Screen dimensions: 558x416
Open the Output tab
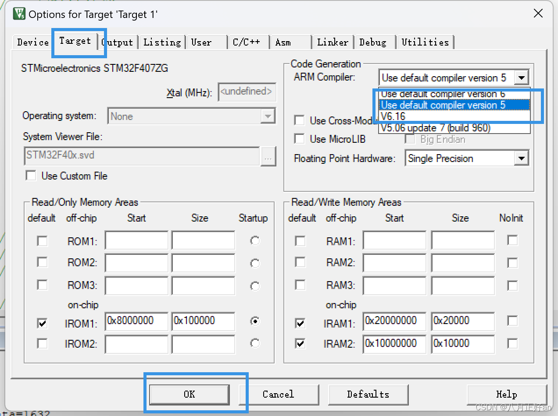click(x=117, y=42)
